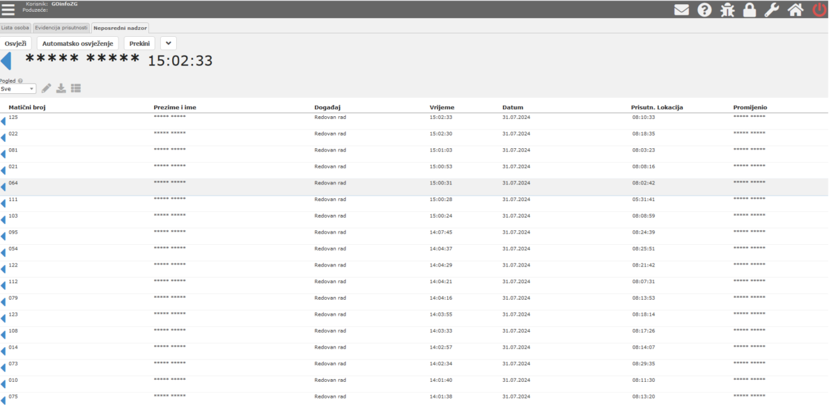Image resolution: width=836 pixels, height=409 pixels.
Task: Open settings via wrench icon
Action: click(772, 10)
